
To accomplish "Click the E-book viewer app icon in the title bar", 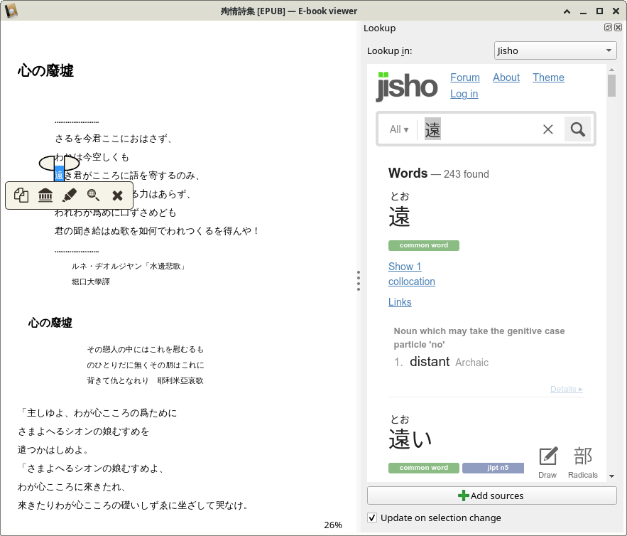I will tap(11, 11).
